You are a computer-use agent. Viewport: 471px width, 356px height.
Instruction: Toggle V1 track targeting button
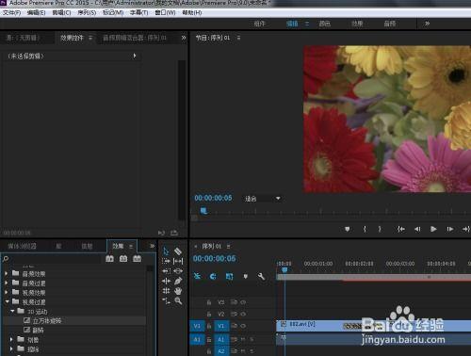[x=221, y=326]
